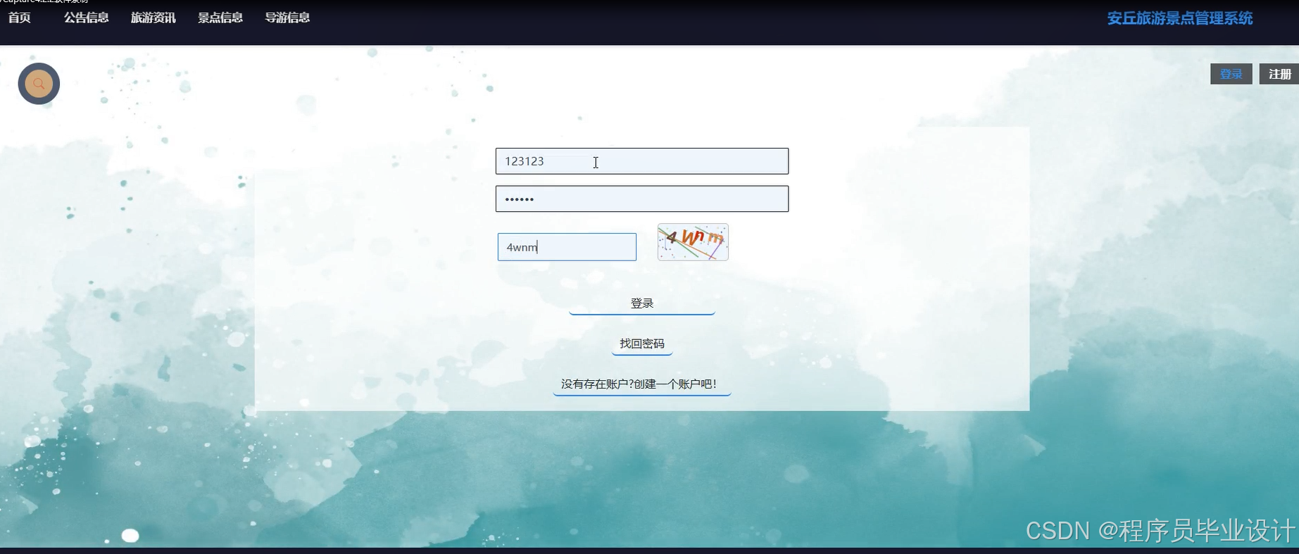Focus the username field containing 123123
Viewport: 1299px width, 554px height.
642,161
